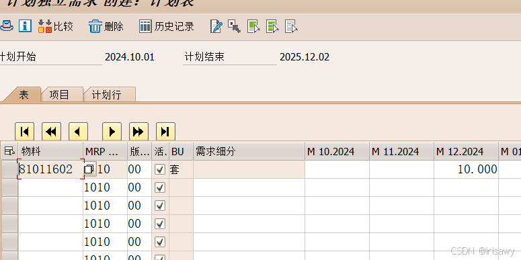Click the 套 unit cell in first row
Image resolution: width=521 pixels, height=260 pixels.
[182, 169]
